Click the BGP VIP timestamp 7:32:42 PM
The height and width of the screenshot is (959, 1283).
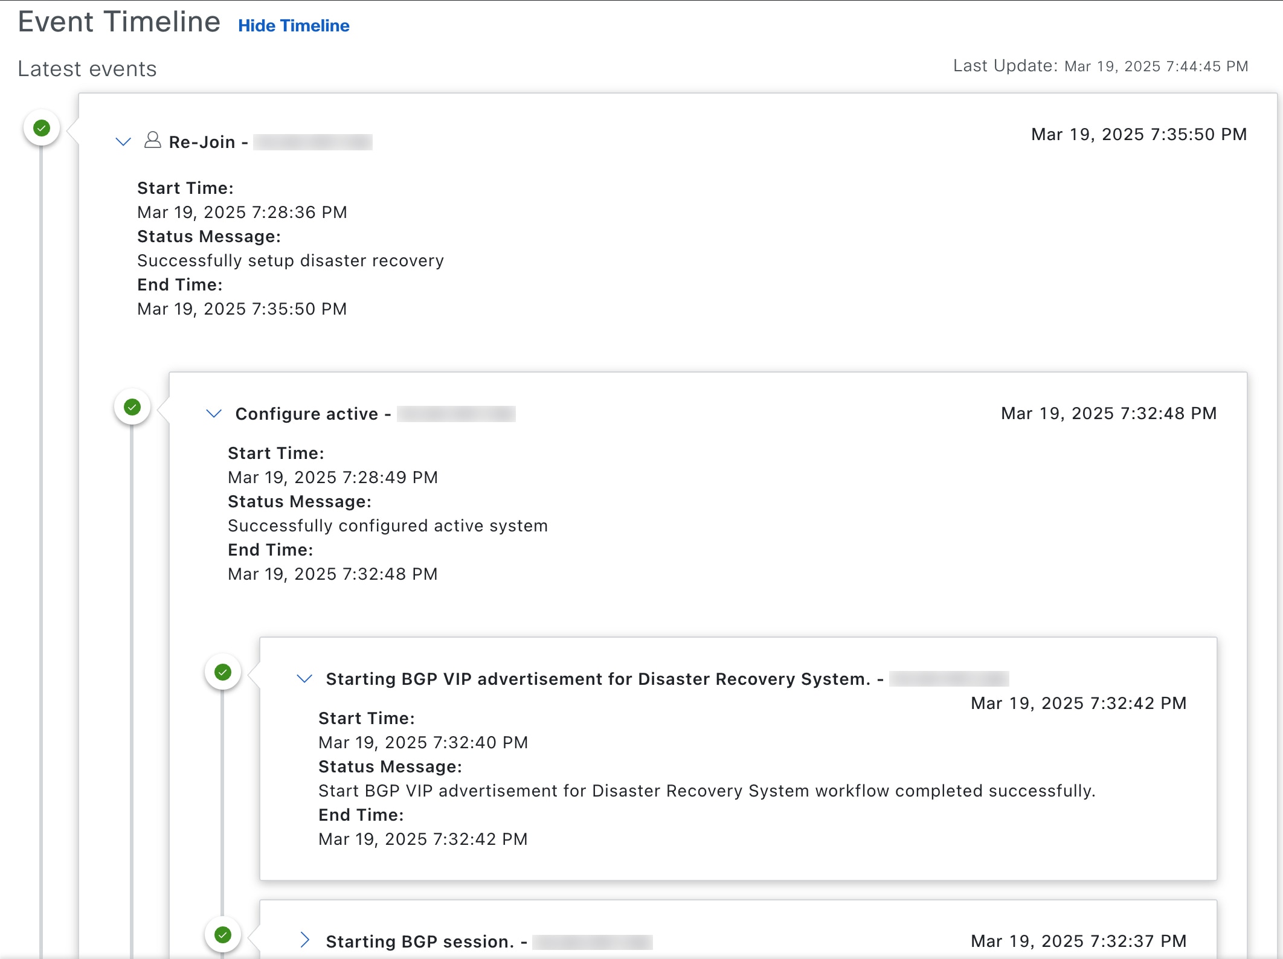[x=1078, y=704]
